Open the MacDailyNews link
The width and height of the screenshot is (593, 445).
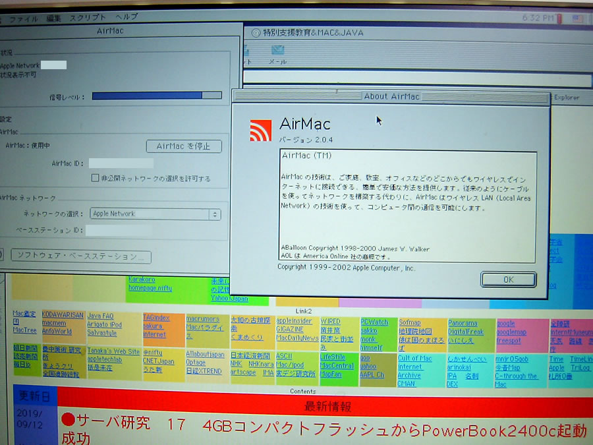tap(297, 338)
